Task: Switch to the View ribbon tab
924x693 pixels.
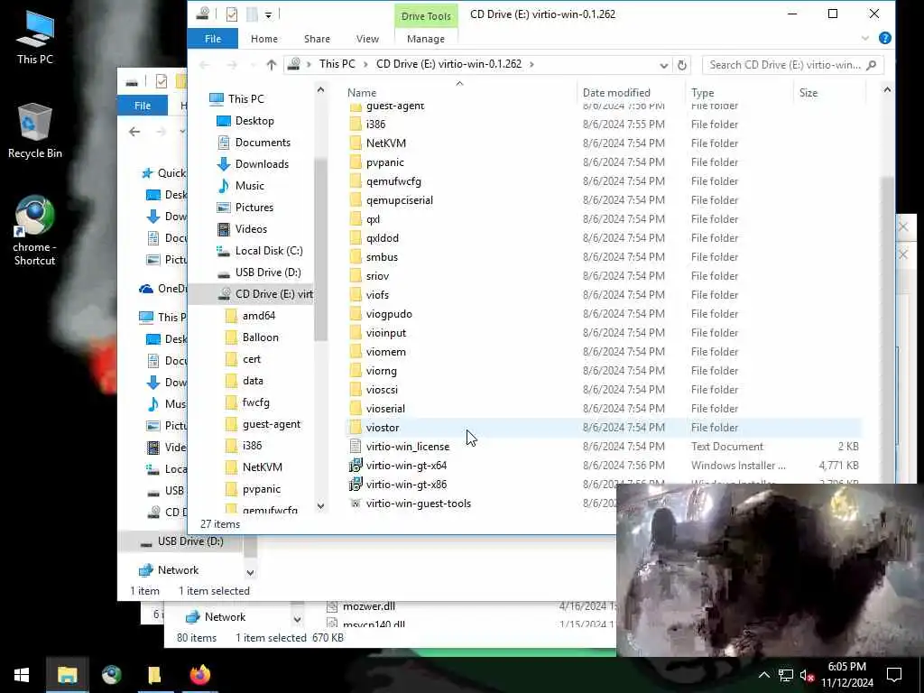Action: point(368,39)
